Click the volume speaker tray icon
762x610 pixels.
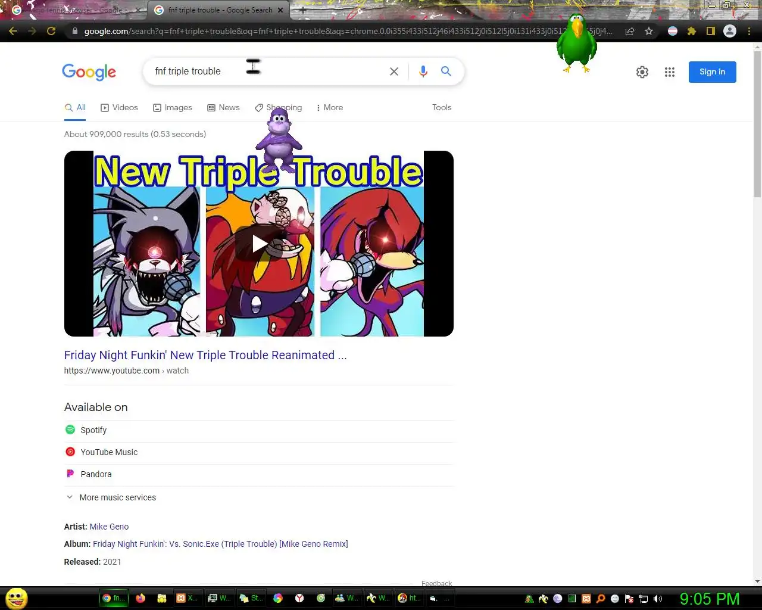pos(658,599)
